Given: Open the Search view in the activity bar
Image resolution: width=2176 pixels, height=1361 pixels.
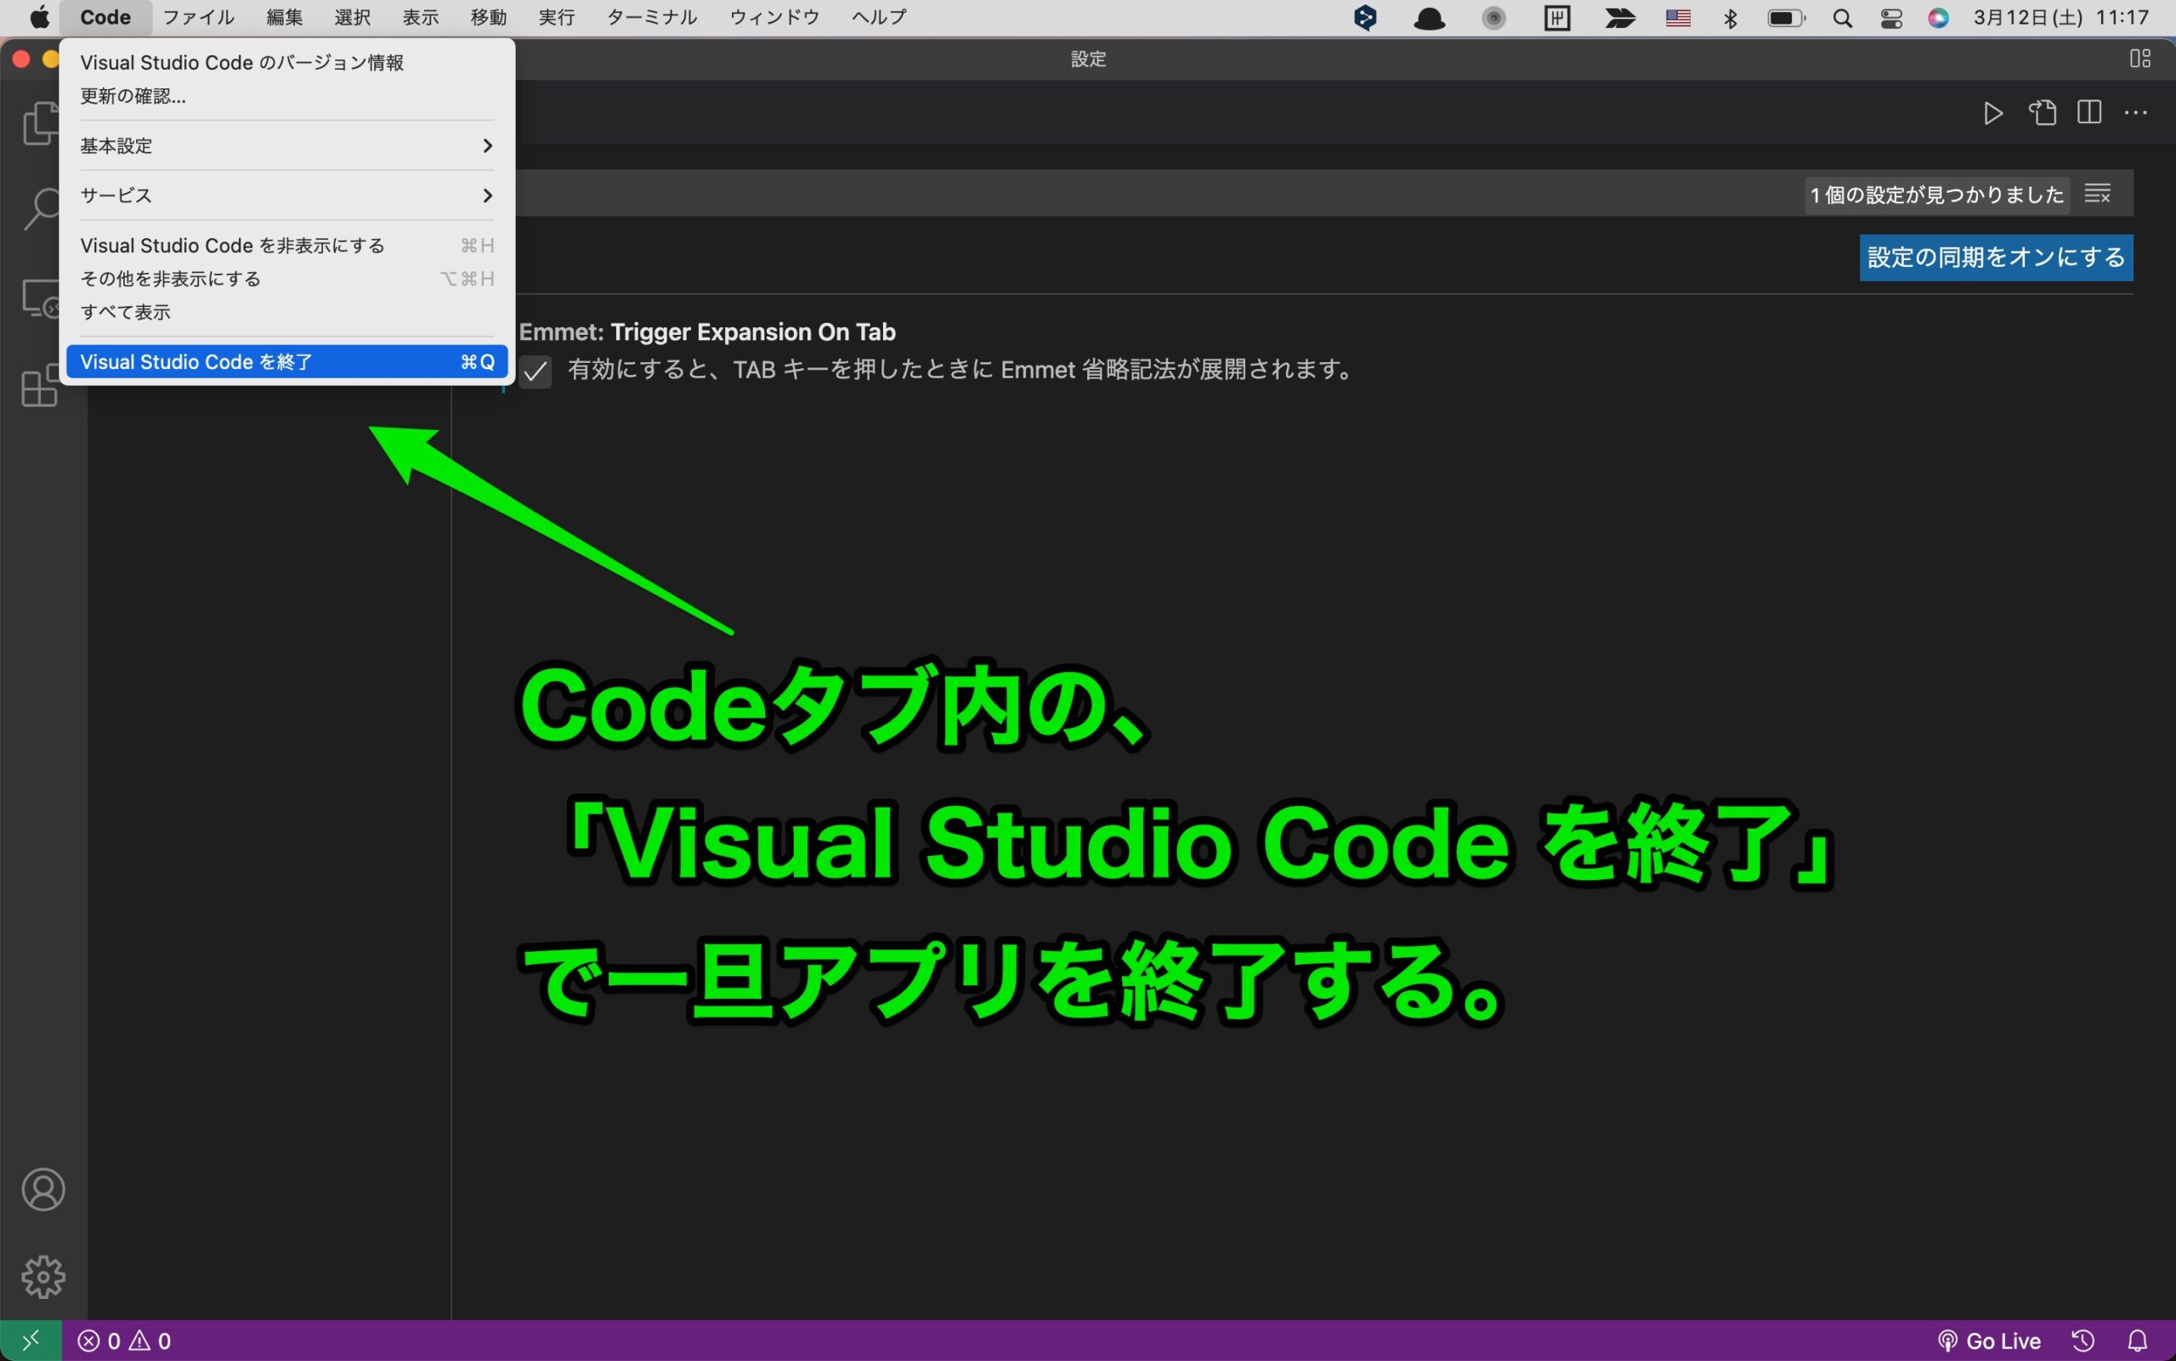Looking at the screenshot, I should (42, 209).
